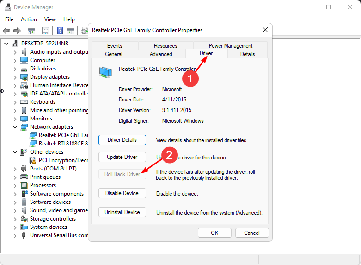Image resolution: width=361 pixels, height=265 pixels.
Task: Expand the Disk drives node
Action: point(15,69)
